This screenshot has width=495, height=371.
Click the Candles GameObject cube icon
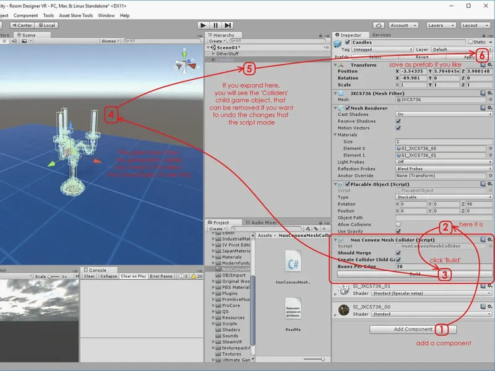pyautogui.click(x=338, y=43)
